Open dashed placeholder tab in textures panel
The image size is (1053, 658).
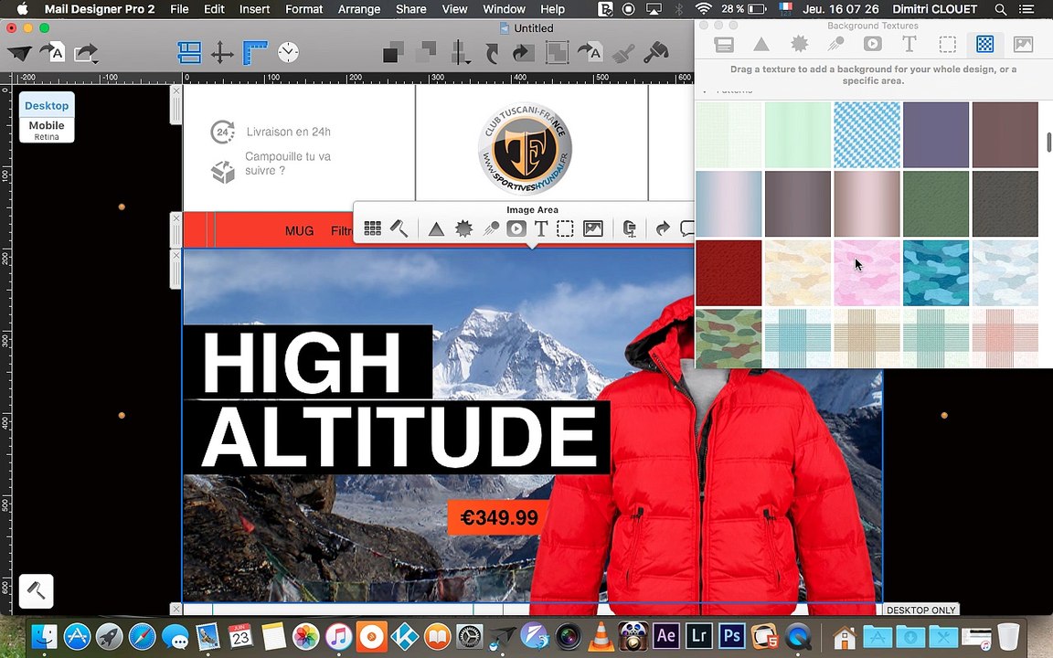click(x=948, y=44)
